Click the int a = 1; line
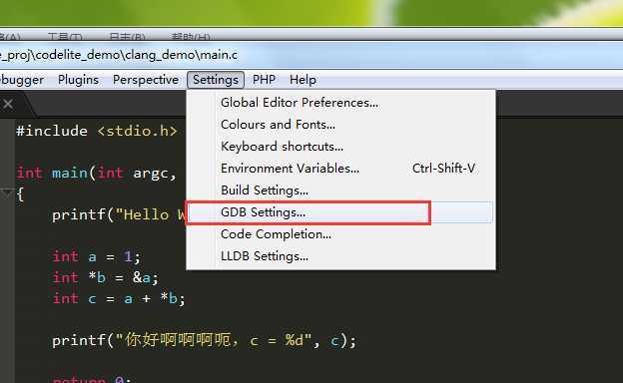This screenshot has height=383, width=623. click(x=96, y=256)
